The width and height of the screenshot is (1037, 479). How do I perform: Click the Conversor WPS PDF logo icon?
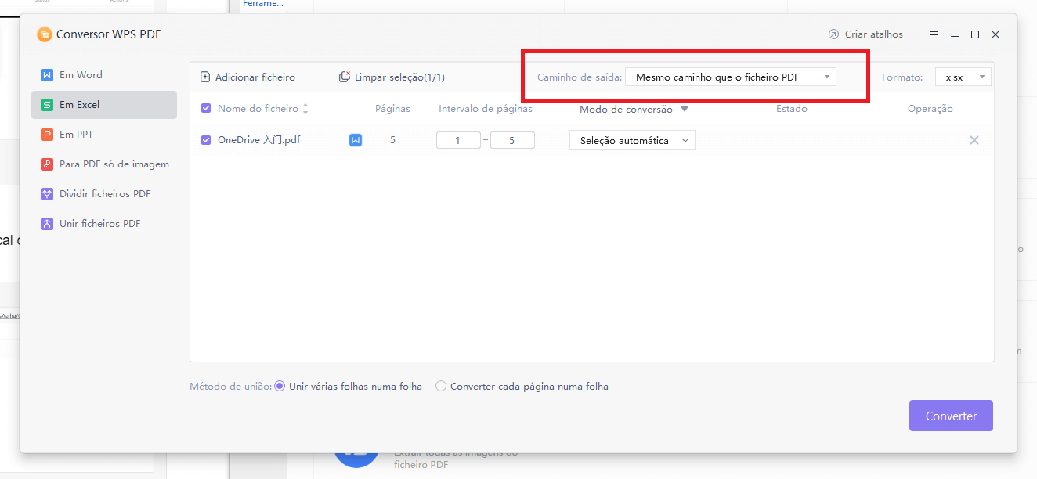pyautogui.click(x=44, y=34)
